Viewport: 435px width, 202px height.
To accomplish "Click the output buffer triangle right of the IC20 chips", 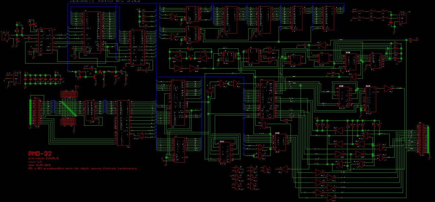I will 388,89.
